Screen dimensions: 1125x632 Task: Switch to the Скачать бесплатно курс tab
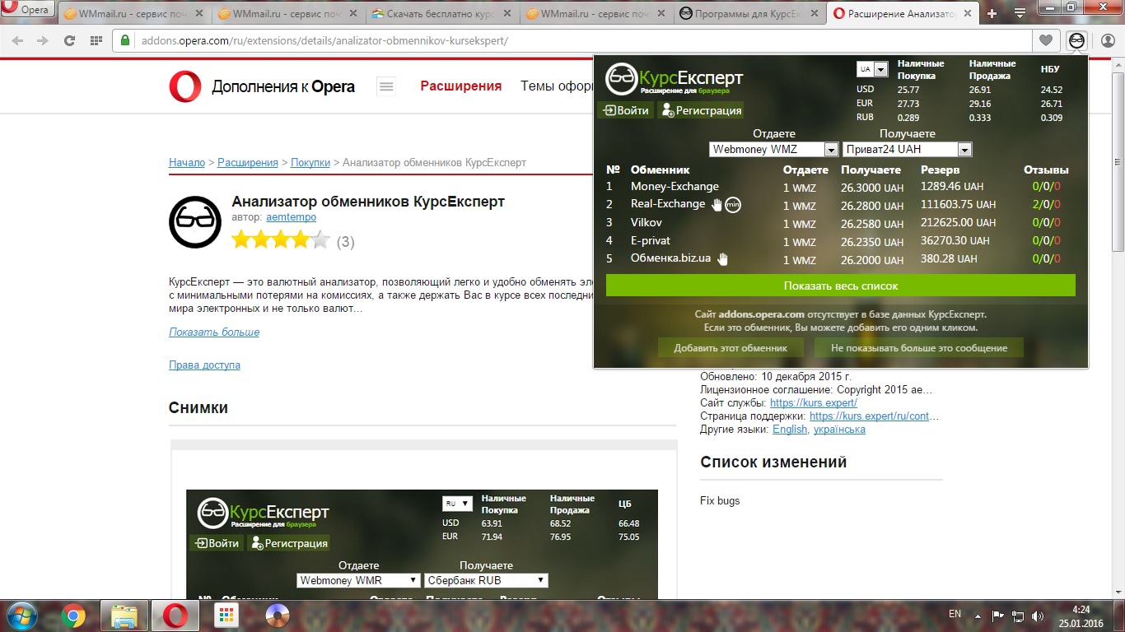441,13
